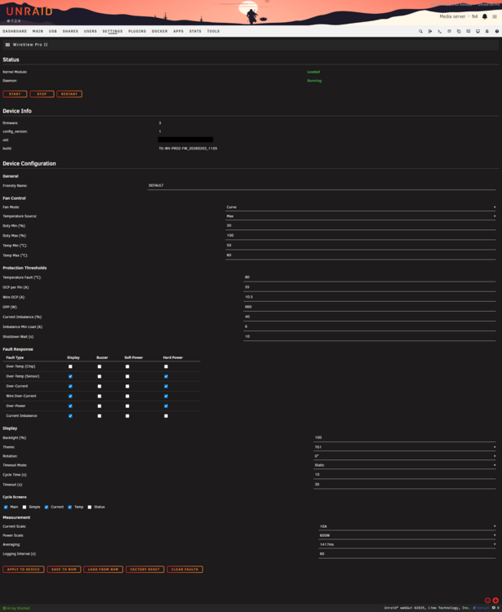Enable Soft Power for Wire Over-Current
This screenshot has width=502, height=612.
127,396
